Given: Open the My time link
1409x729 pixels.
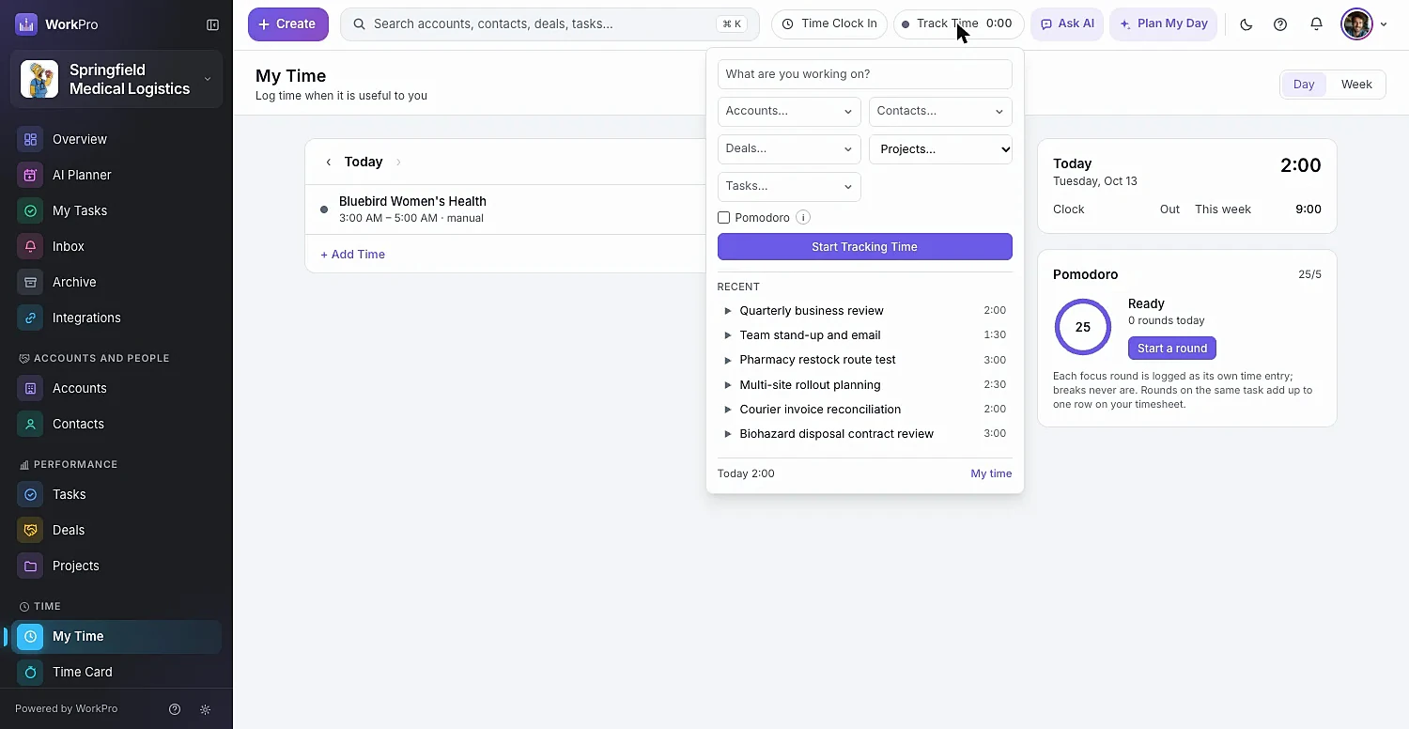Looking at the screenshot, I should point(991,474).
